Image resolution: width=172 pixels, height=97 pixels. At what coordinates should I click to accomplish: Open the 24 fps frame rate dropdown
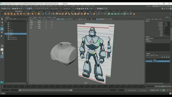[x=155, y=90]
